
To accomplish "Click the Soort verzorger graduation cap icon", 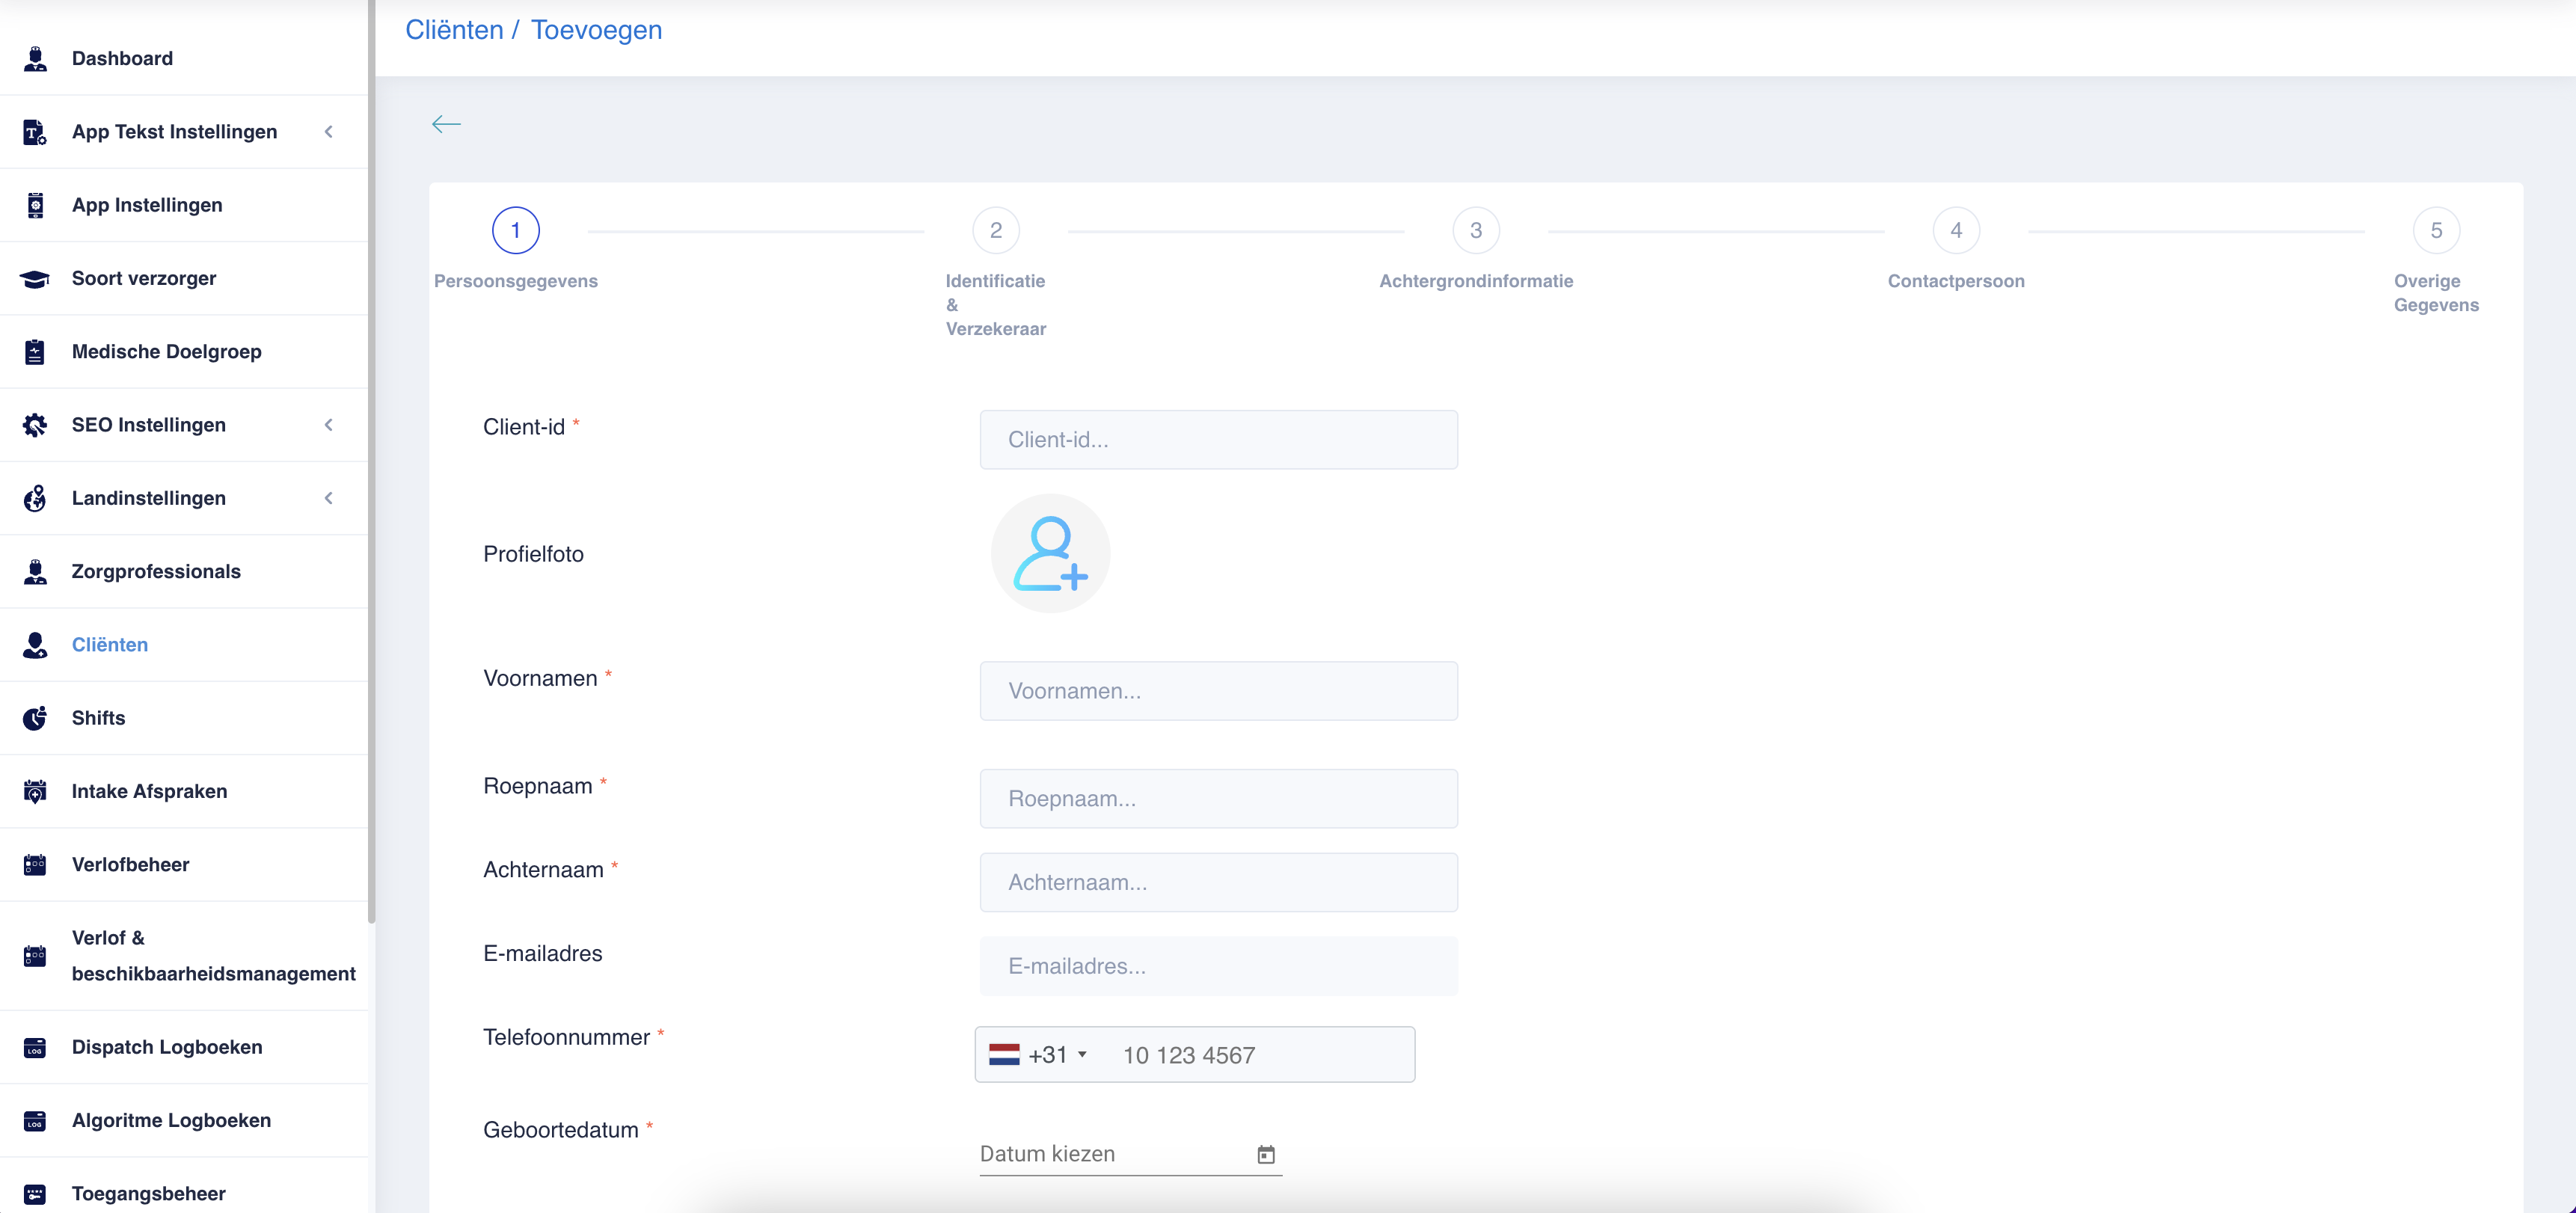I will [x=35, y=279].
